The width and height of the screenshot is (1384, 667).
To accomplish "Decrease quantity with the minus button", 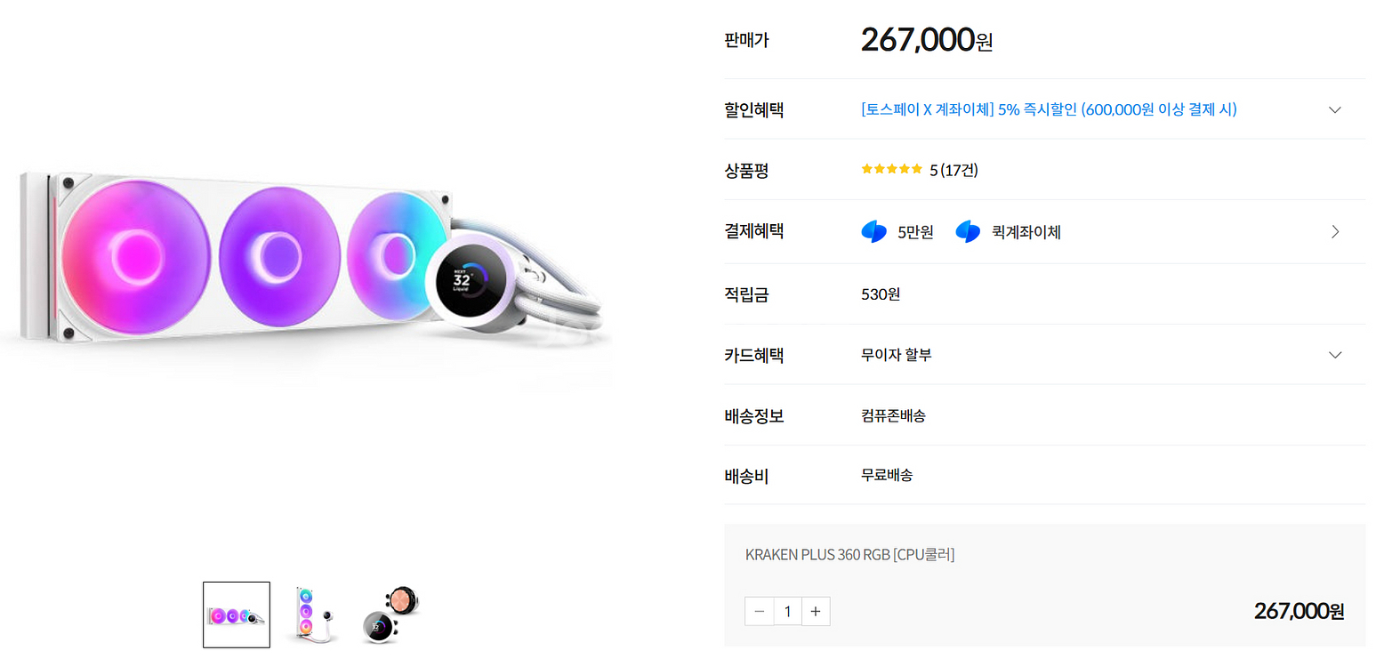I will pyautogui.click(x=759, y=611).
